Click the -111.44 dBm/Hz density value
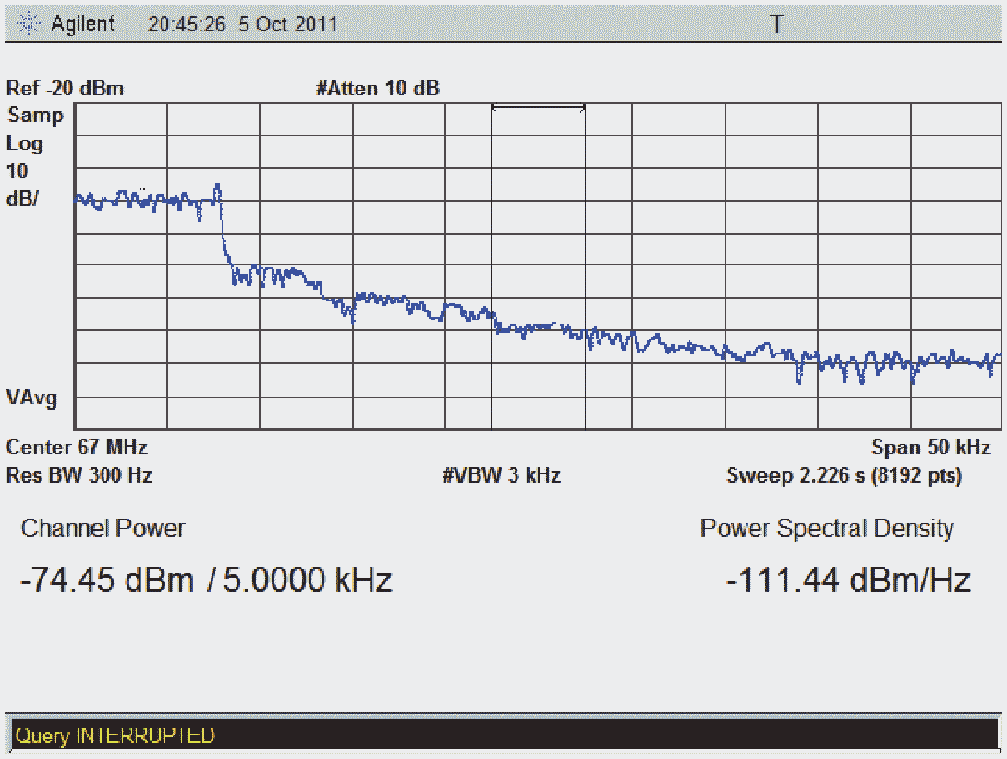Screen dimensions: 1007x759 (x=848, y=581)
